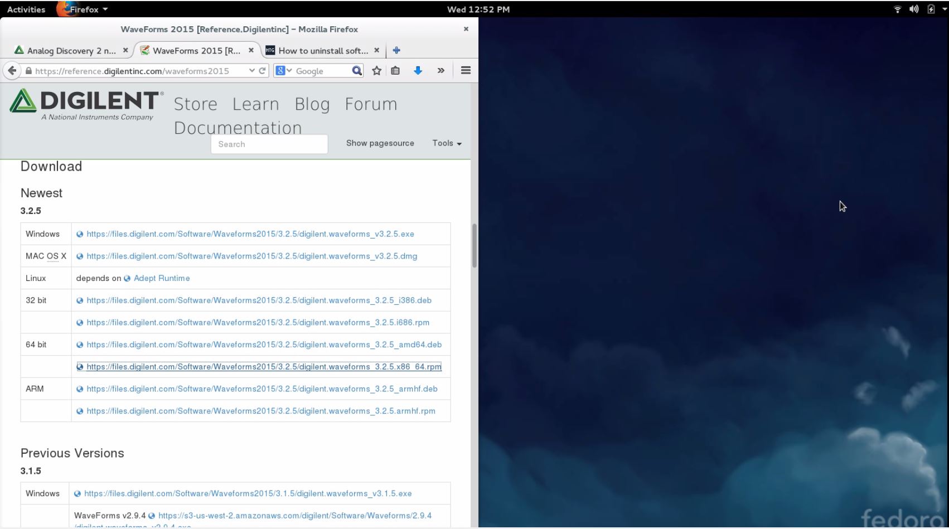Image resolution: width=949 pixels, height=529 pixels.
Task: Click the Google search magnifier icon
Action: coord(357,71)
